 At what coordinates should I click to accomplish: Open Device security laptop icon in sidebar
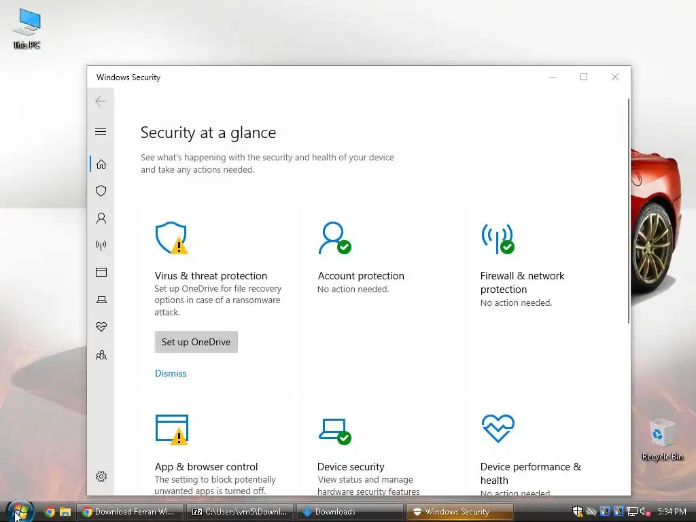[101, 300]
